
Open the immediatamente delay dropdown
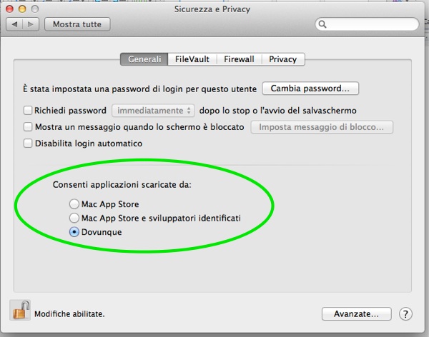pos(153,111)
